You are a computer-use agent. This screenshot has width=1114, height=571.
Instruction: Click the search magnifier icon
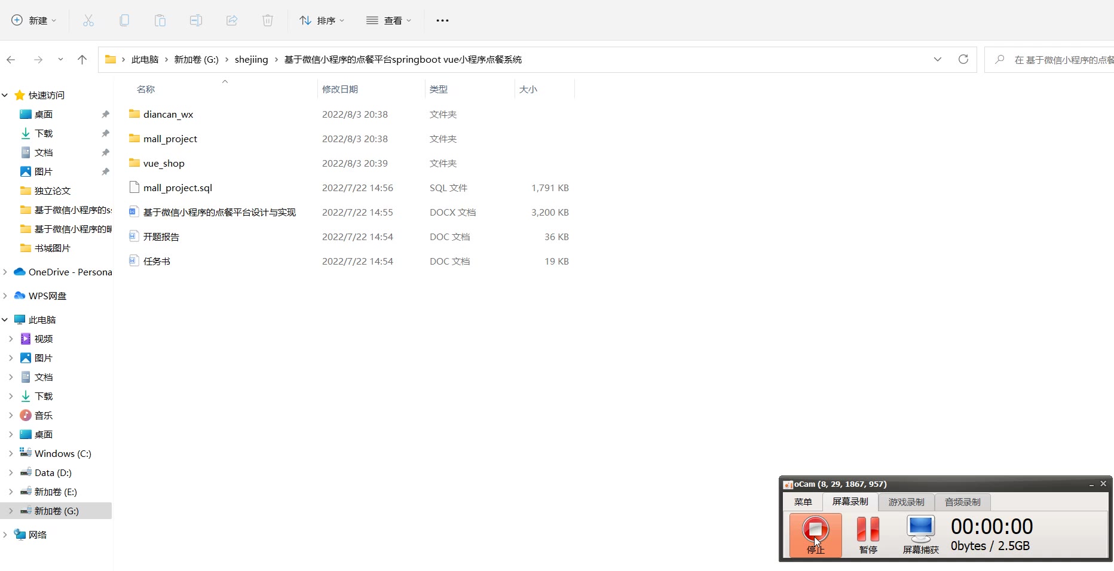coord(999,59)
